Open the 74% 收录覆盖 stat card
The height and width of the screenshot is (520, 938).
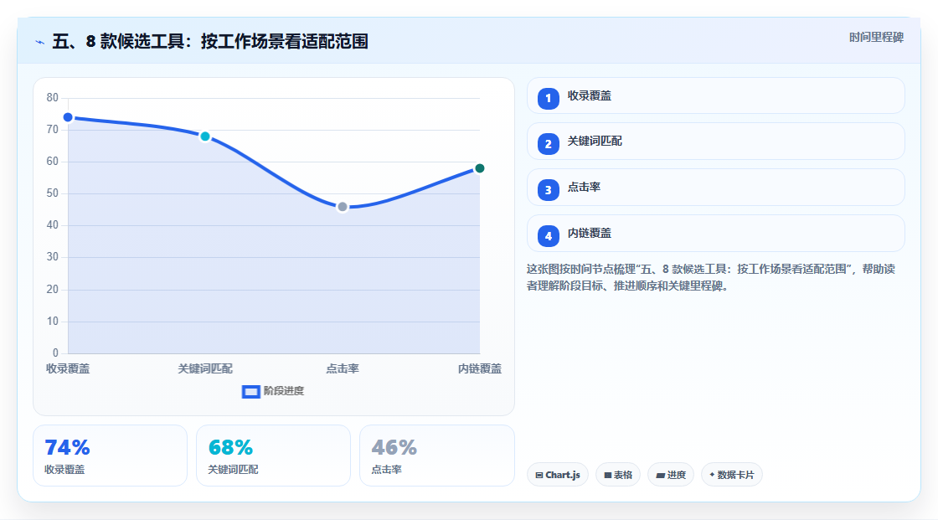110,456
